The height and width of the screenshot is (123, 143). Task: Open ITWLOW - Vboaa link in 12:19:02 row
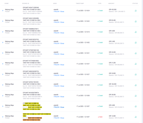59,43
